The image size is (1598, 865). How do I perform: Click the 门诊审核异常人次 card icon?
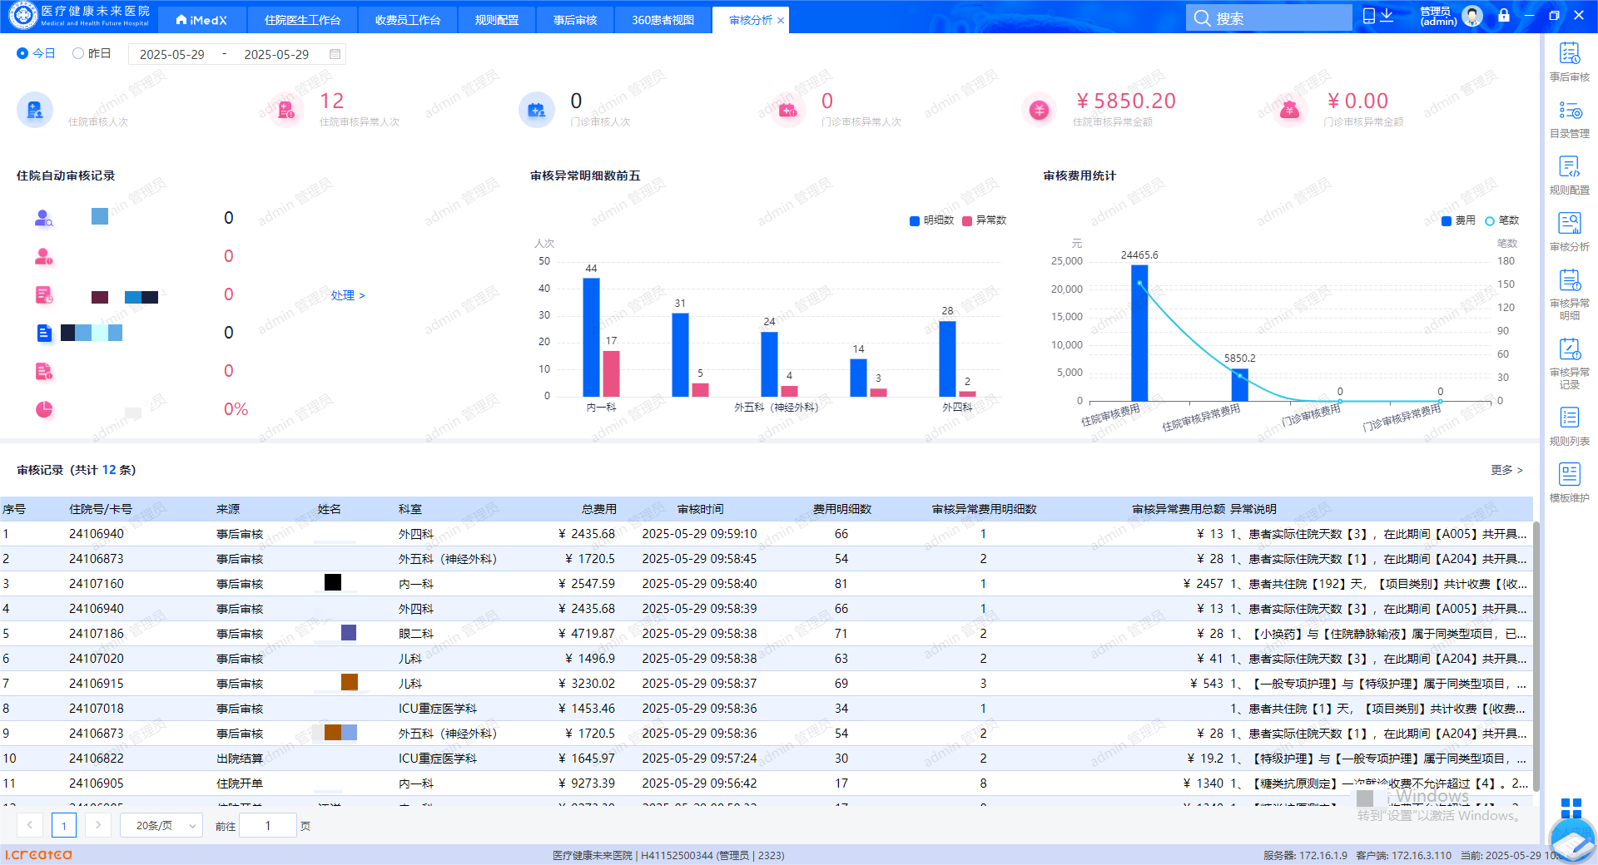click(788, 110)
